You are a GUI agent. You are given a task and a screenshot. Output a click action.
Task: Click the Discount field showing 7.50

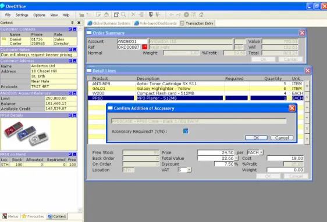click(224, 164)
